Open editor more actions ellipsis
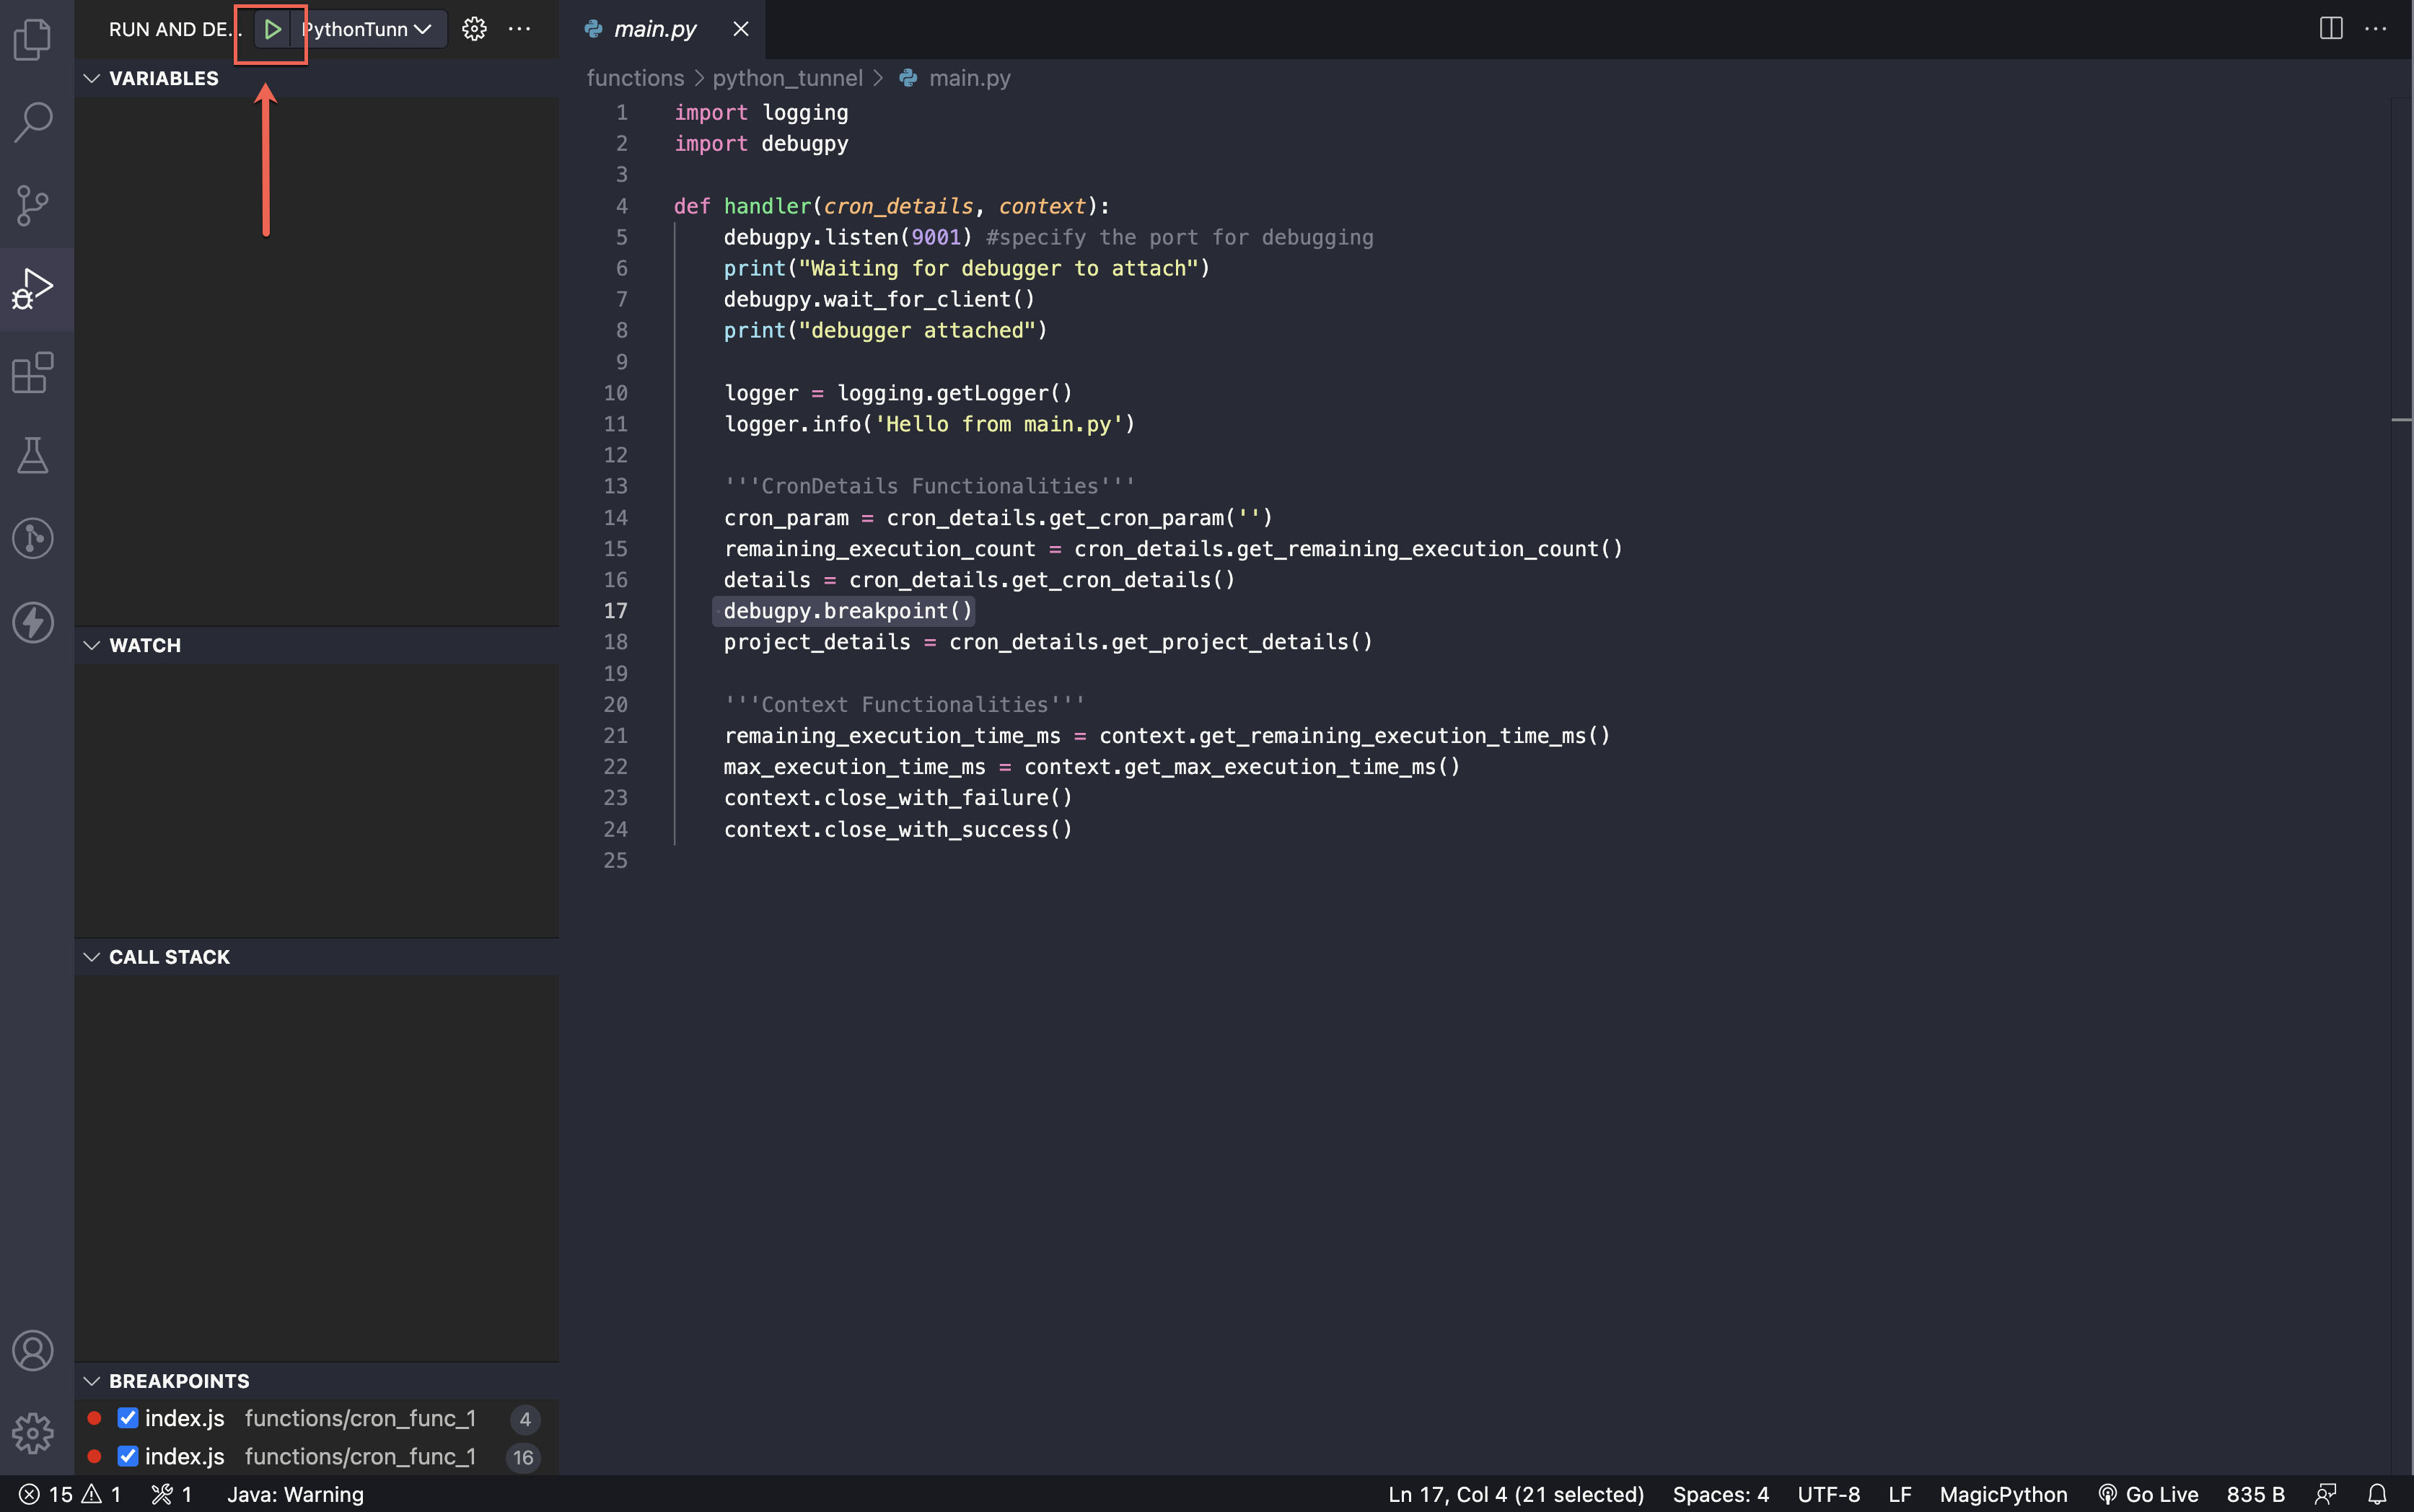 (x=2377, y=29)
